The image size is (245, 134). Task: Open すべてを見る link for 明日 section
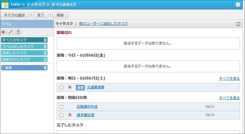pos(229,79)
